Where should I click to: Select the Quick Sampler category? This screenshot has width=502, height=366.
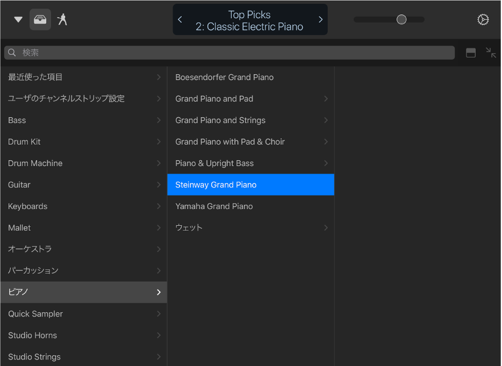point(84,314)
